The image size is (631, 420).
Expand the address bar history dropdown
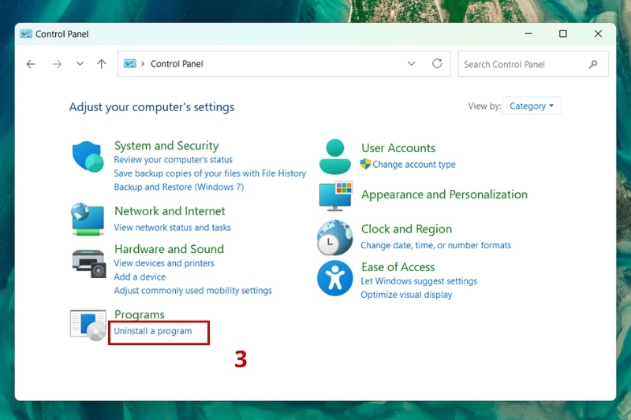pyautogui.click(x=411, y=64)
